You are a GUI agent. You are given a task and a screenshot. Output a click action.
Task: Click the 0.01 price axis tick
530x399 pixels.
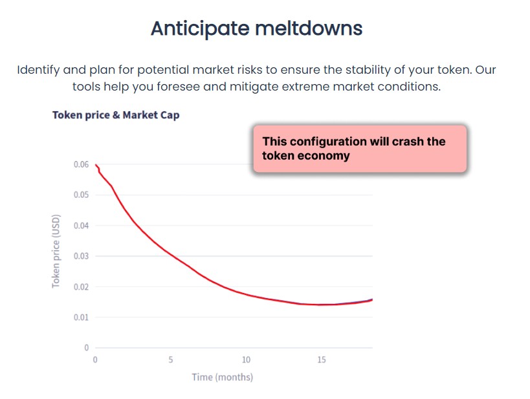[80, 317]
